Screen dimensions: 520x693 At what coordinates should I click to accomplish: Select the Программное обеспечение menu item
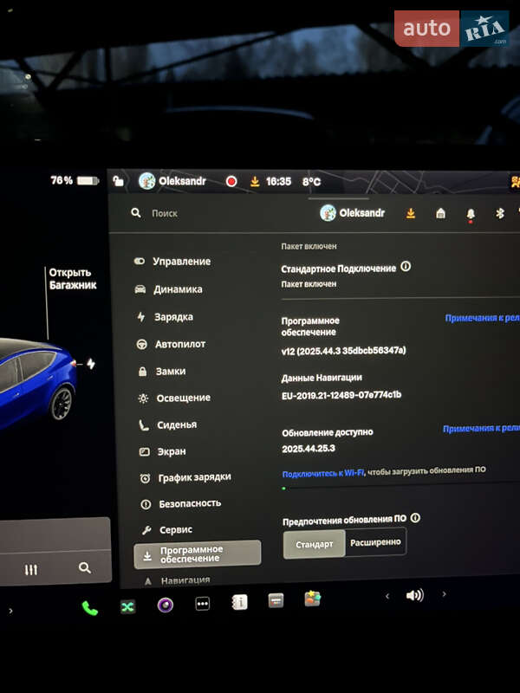click(x=198, y=554)
